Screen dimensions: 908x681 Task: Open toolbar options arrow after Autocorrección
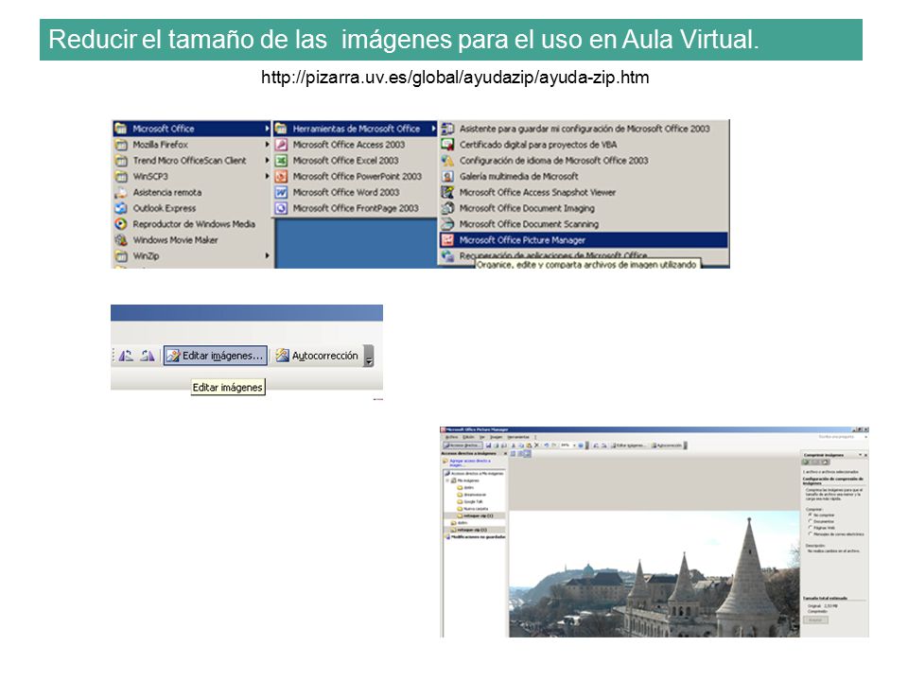[x=369, y=357]
